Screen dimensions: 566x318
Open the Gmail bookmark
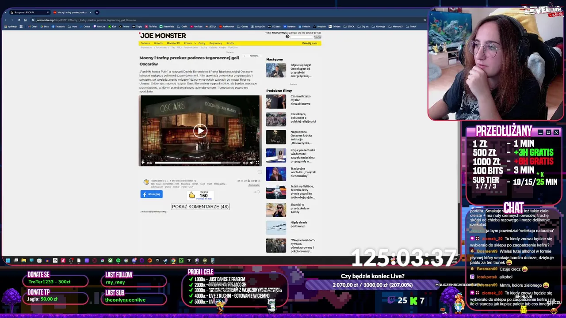click(32, 26)
